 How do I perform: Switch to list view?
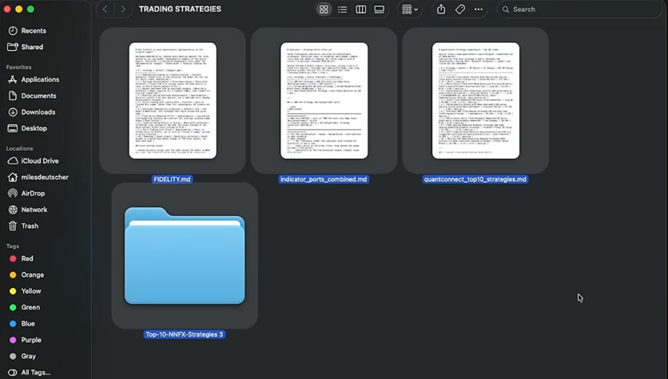pos(342,9)
